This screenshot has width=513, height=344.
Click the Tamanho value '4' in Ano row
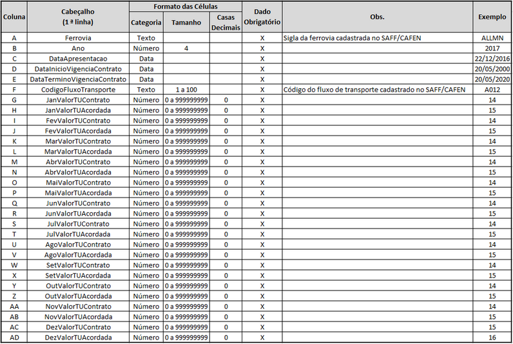(x=186, y=48)
